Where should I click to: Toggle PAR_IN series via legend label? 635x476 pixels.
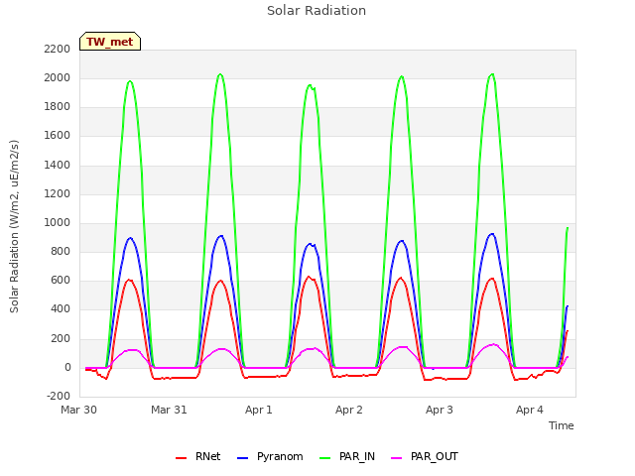357,456
